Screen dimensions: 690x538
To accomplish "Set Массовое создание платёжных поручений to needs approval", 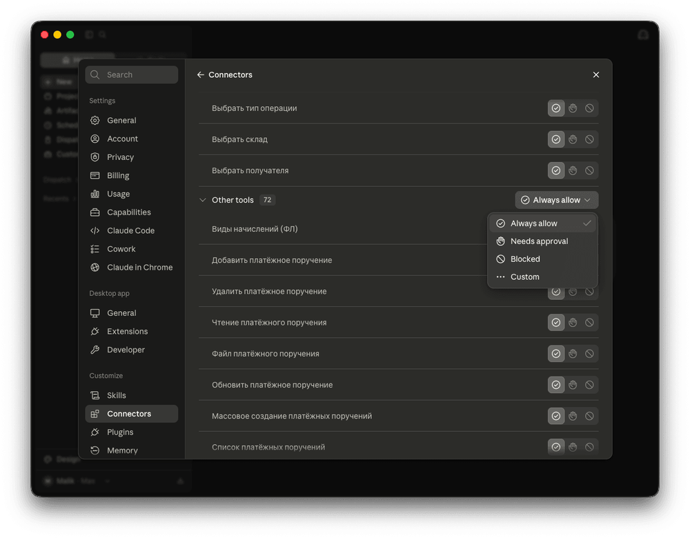I will [573, 416].
